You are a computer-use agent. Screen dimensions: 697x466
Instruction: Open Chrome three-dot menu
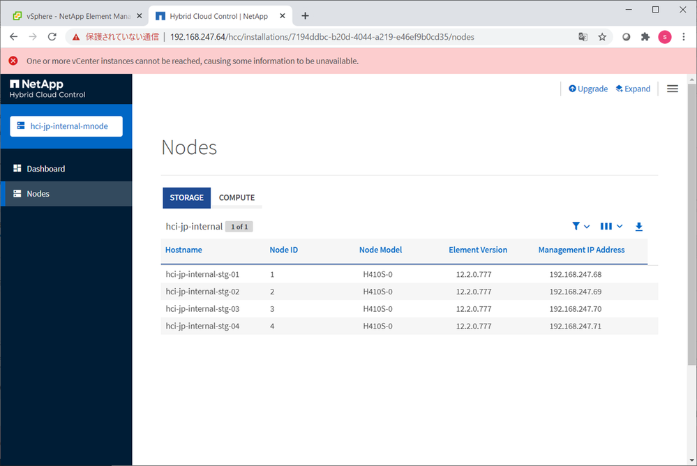pyautogui.click(x=684, y=37)
